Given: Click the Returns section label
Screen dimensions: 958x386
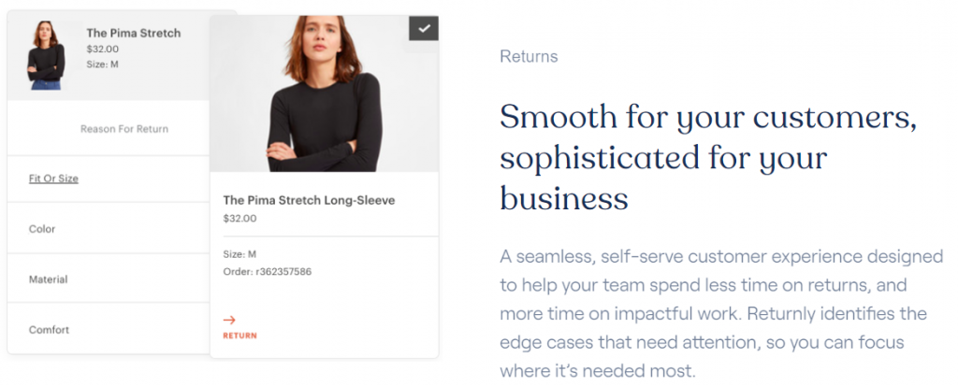Looking at the screenshot, I should [529, 57].
